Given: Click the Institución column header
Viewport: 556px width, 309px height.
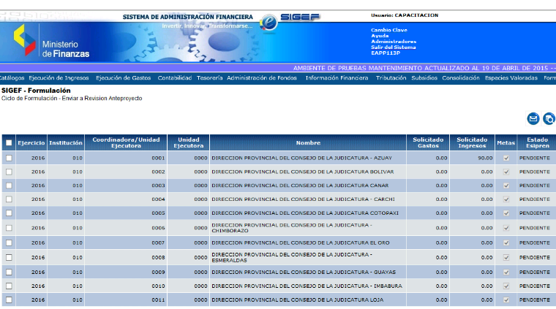Looking at the screenshot, I should [x=66, y=142].
